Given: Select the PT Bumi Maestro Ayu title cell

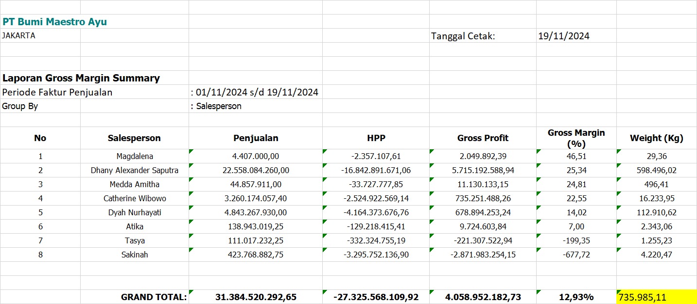Looking at the screenshot, I should (54, 22).
